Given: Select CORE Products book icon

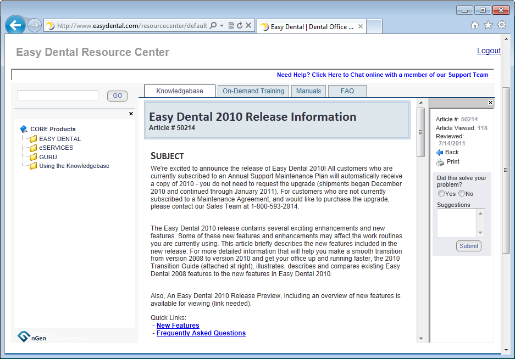Looking at the screenshot, I should click(x=24, y=129).
